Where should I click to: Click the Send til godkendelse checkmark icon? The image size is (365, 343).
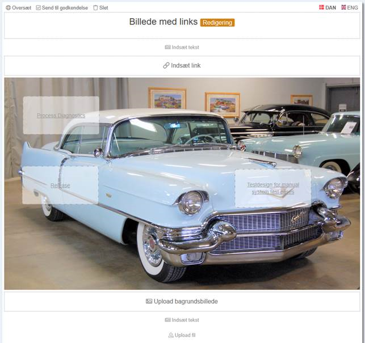[39, 8]
